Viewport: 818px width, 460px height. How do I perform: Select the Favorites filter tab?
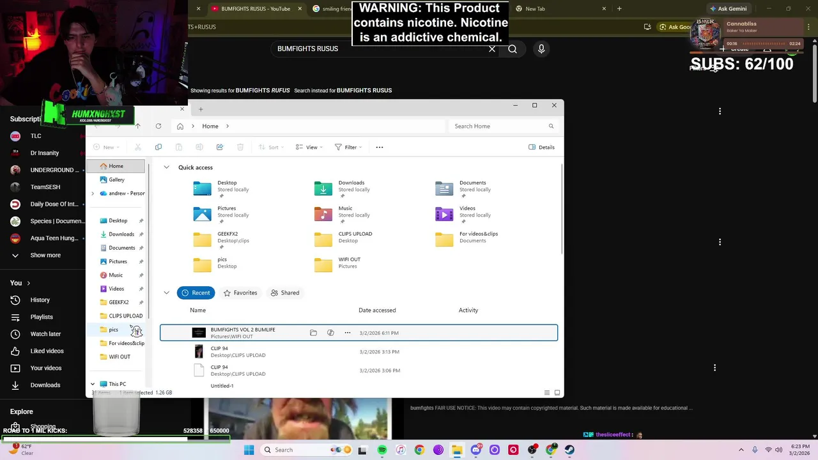pos(240,293)
